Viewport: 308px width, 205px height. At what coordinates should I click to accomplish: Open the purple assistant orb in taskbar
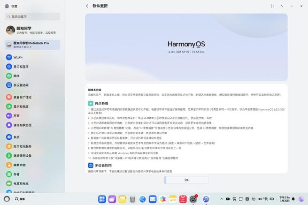point(301,199)
